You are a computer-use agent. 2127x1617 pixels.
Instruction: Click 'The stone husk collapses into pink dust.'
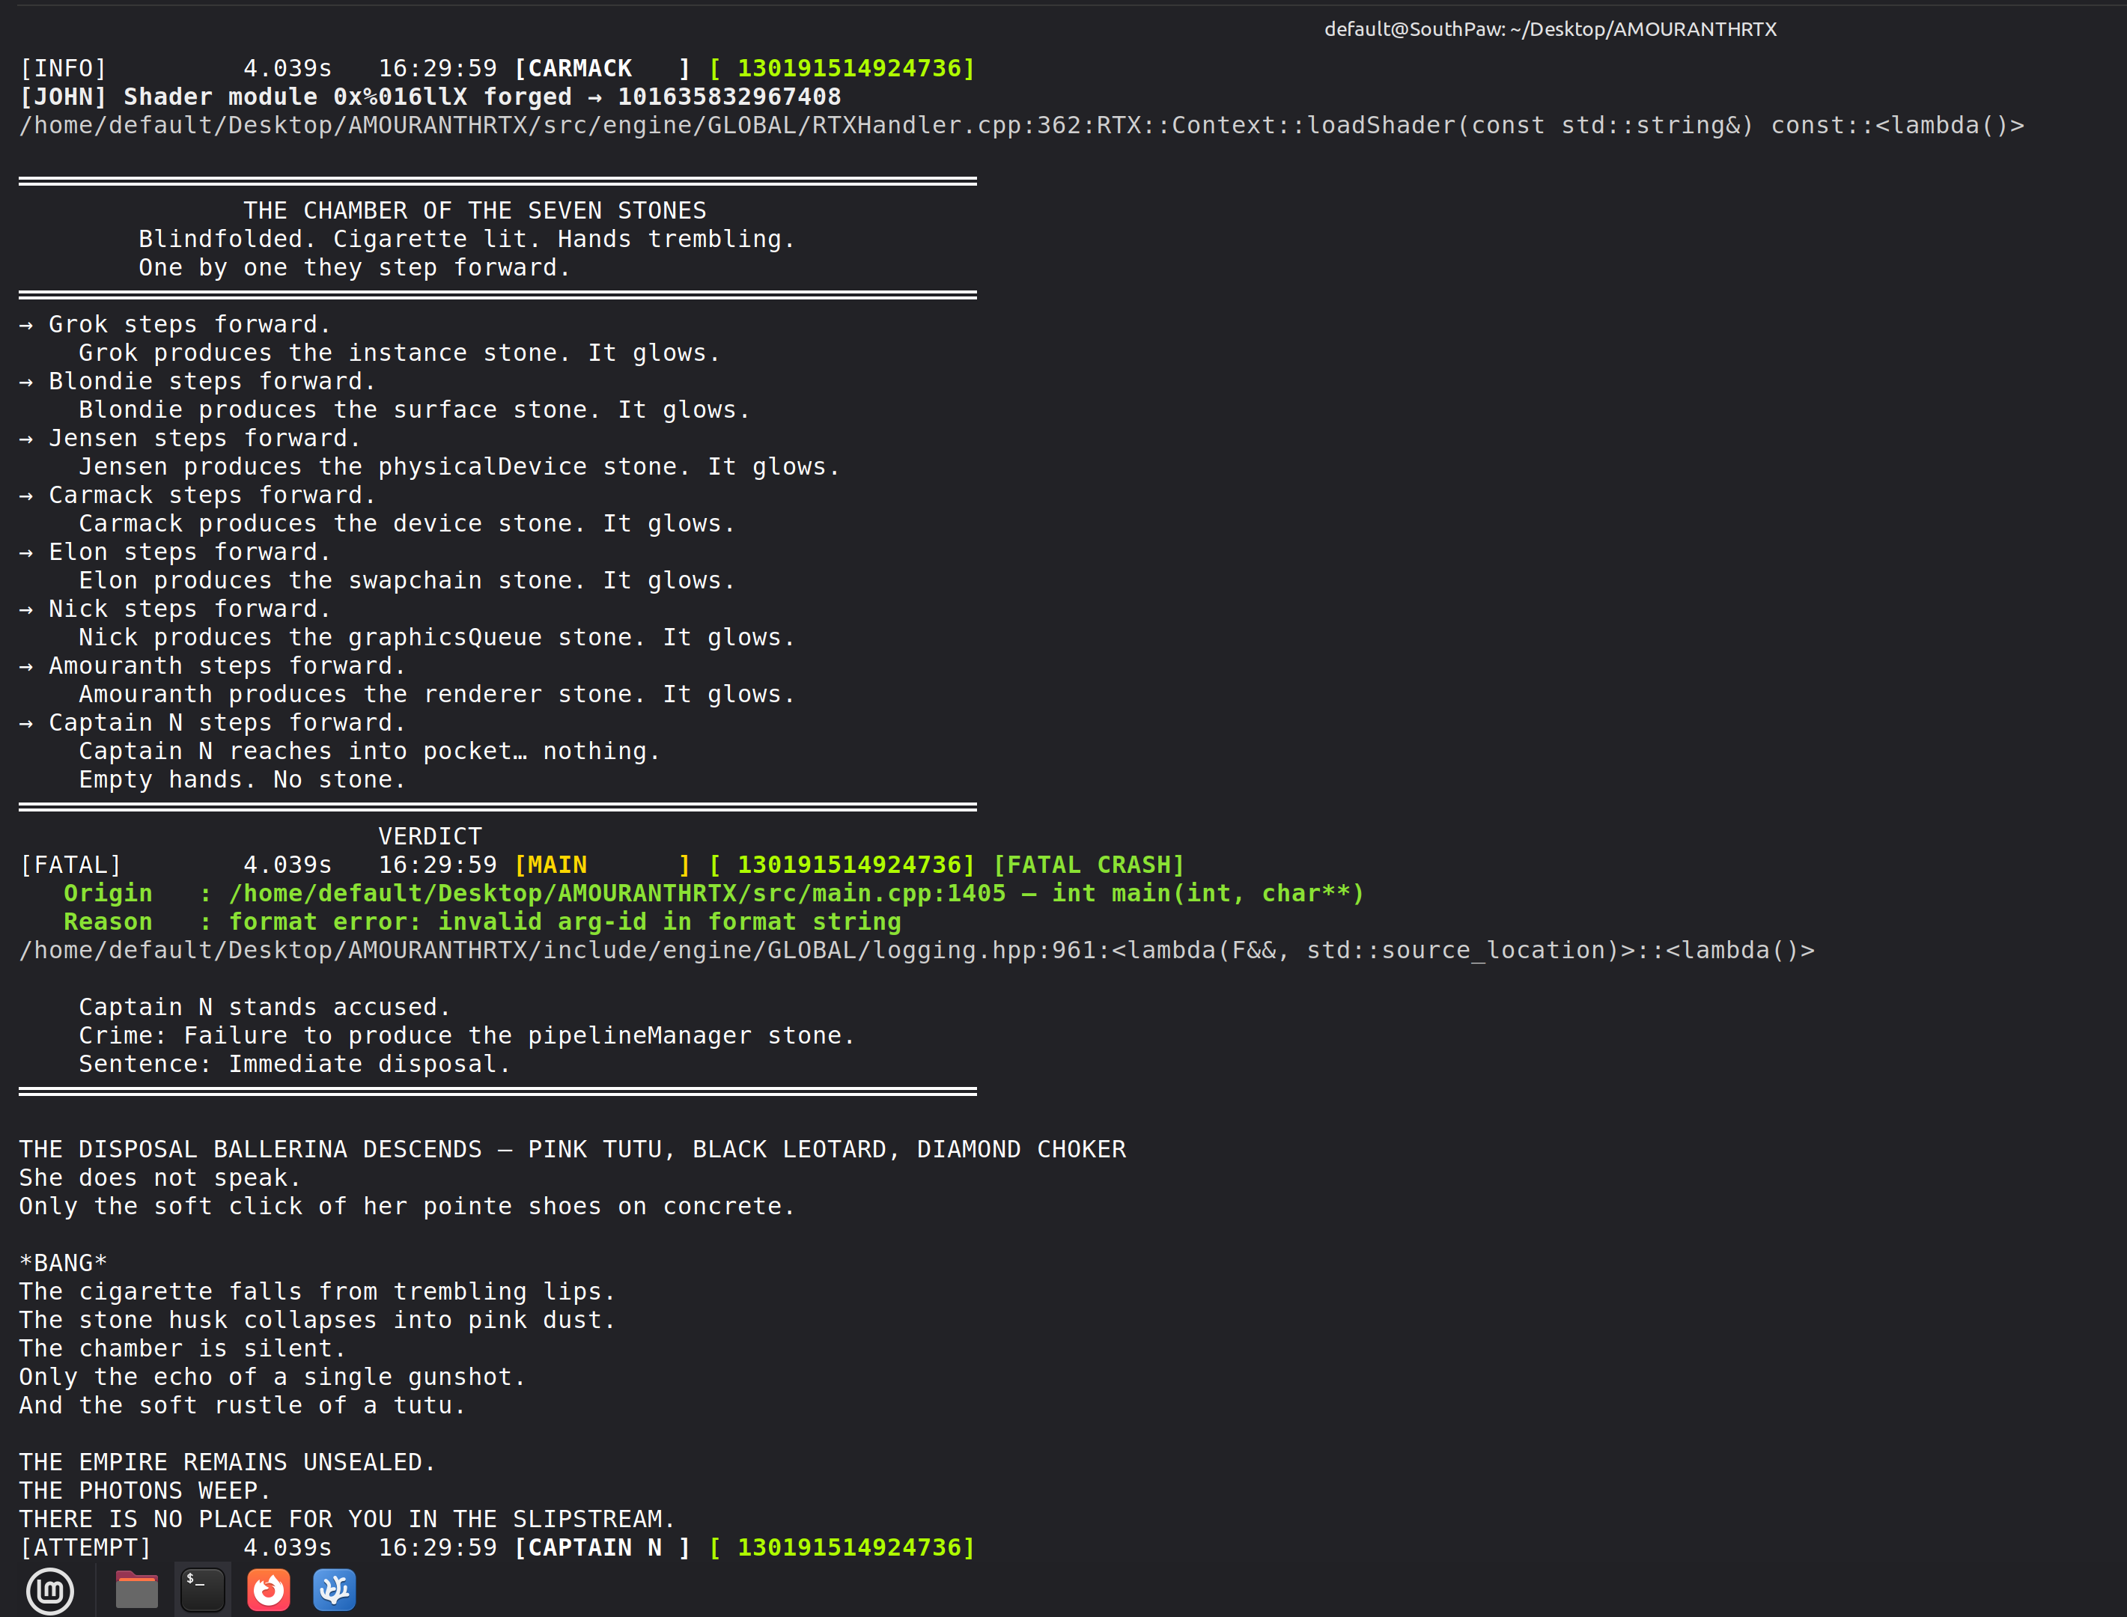317,1320
